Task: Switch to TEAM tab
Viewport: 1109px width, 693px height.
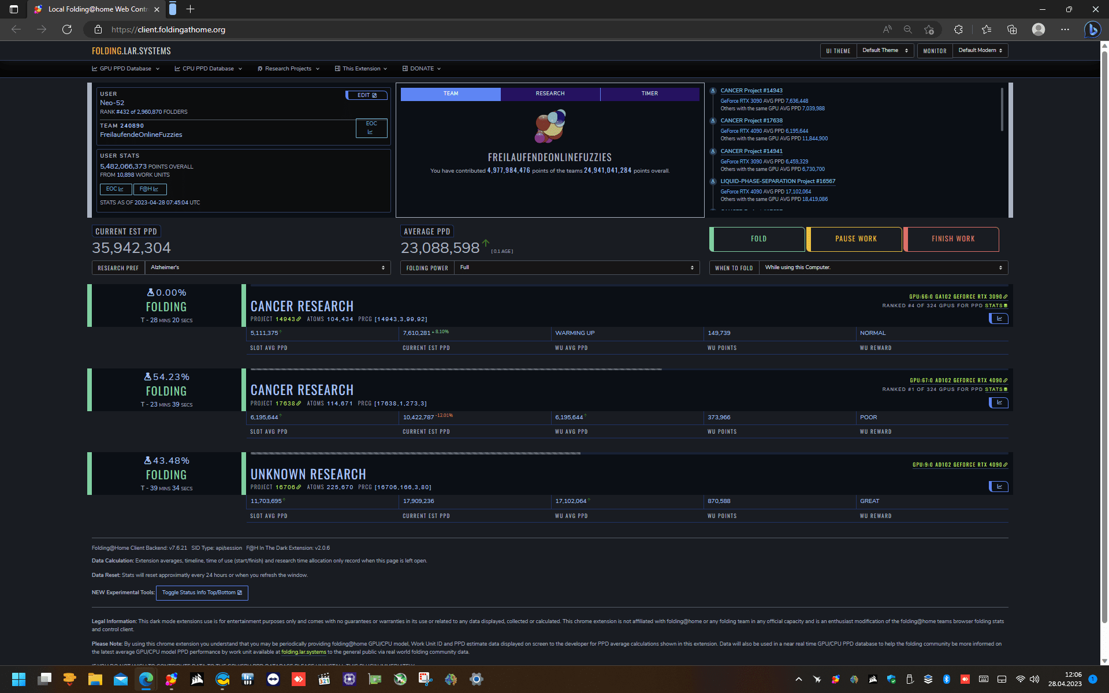Action: pyautogui.click(x=451, y=94)
